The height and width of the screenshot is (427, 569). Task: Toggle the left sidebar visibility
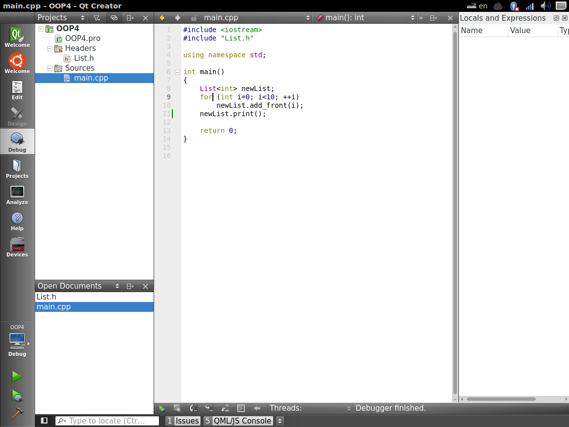click(44, 421)
